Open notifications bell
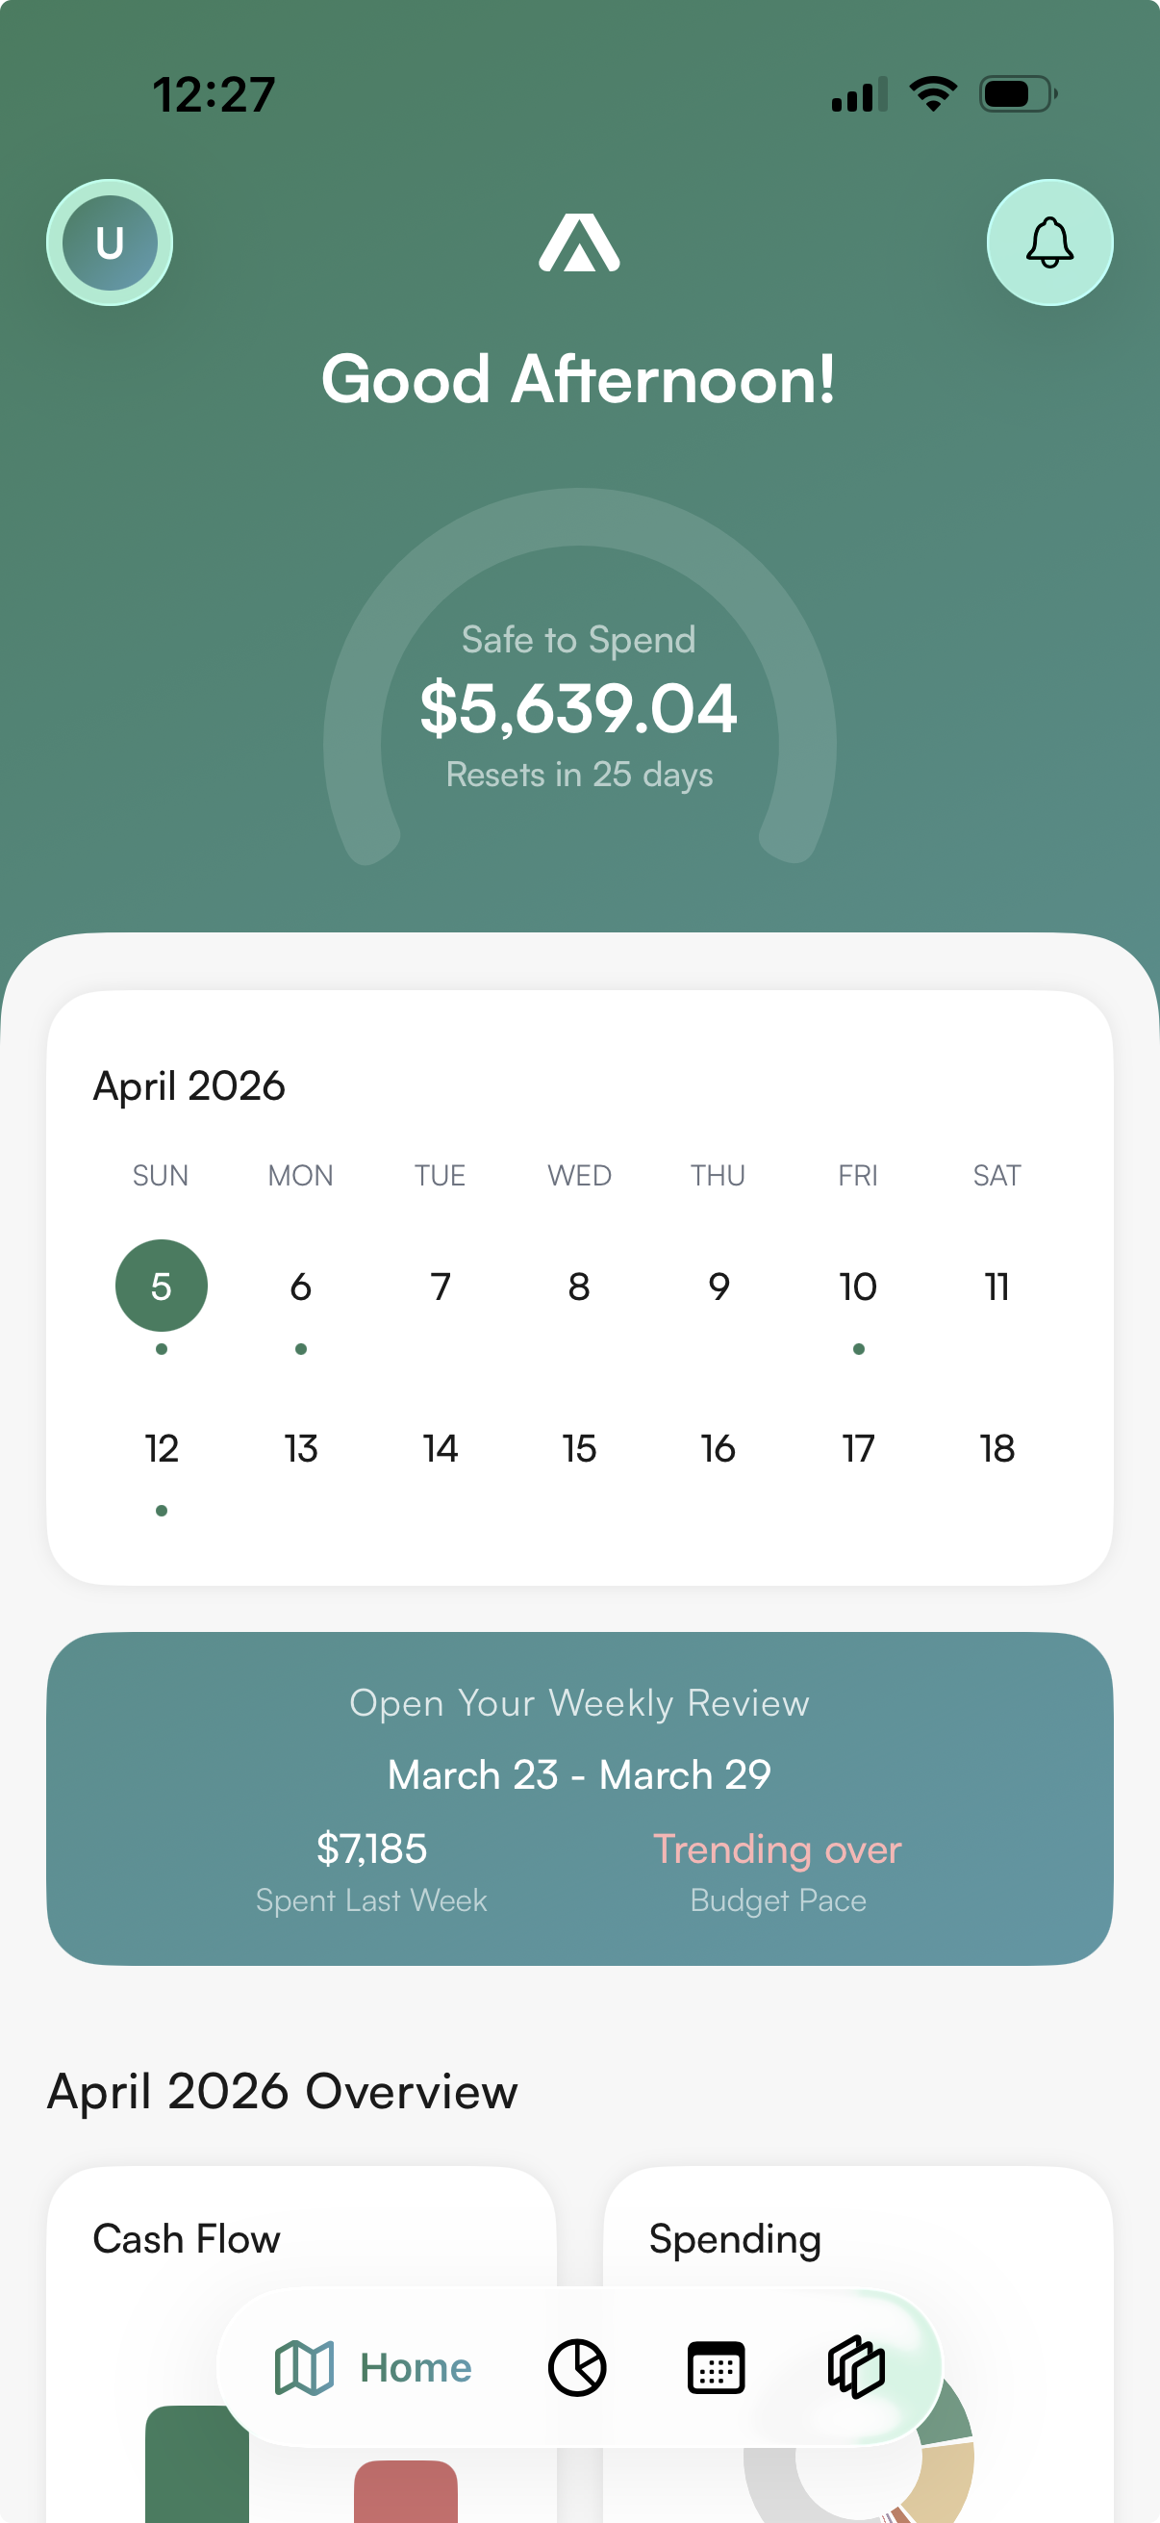Screen dimensions: 1160x2523 tap(1048, 242)
